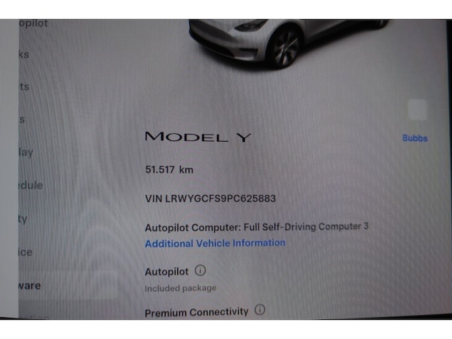Select the Safety item in sidebar
This screenshot has width=452, height=339.
point(23,219)
